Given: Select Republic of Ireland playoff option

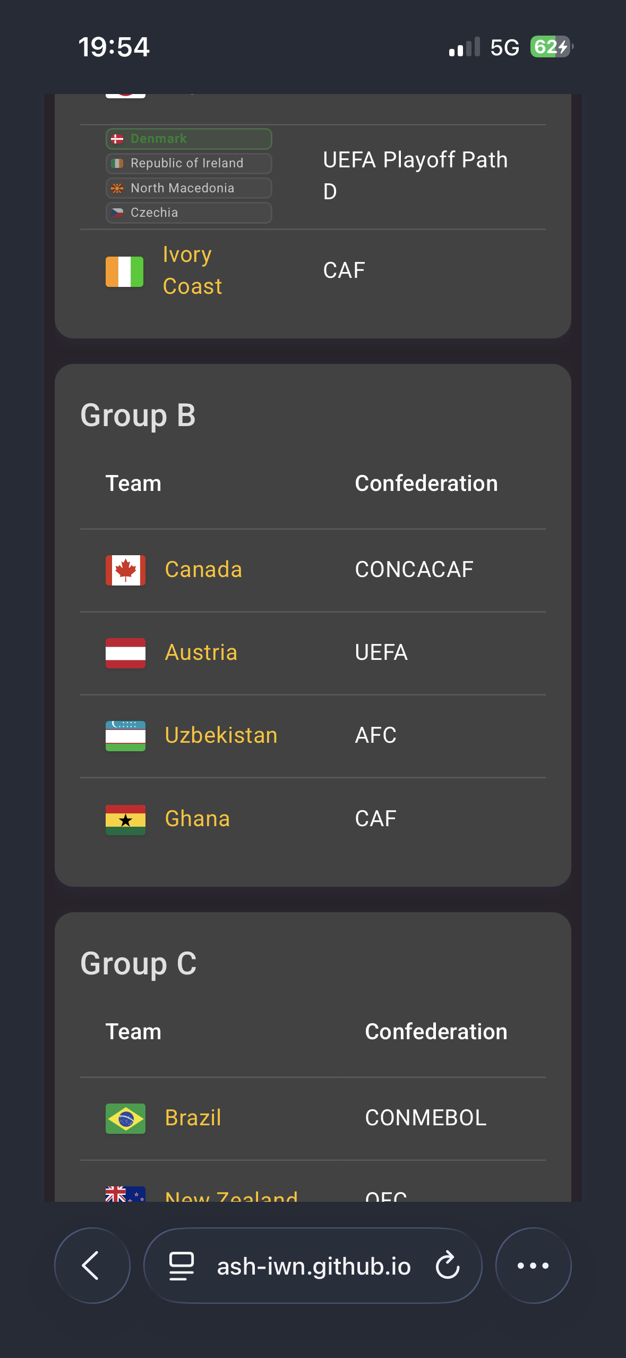Looking at the screenshot, I should click(188, 163).
